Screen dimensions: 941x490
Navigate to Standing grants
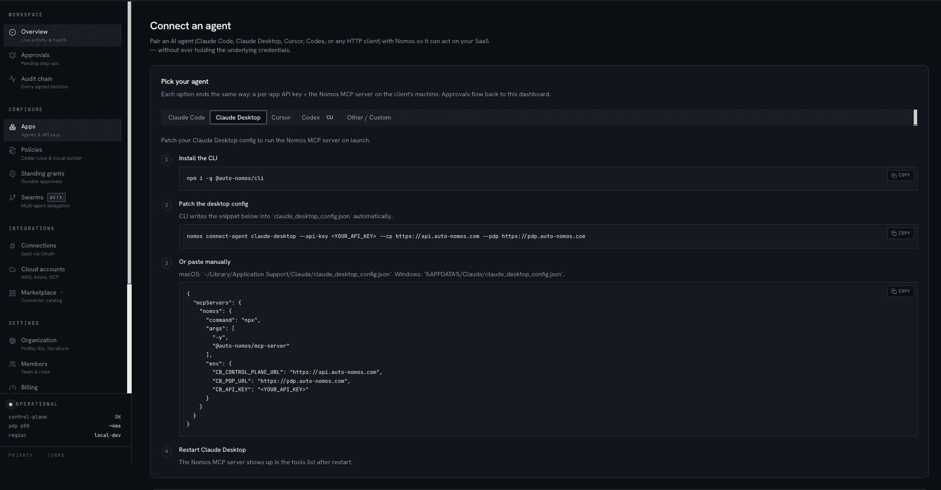(63, 177)
